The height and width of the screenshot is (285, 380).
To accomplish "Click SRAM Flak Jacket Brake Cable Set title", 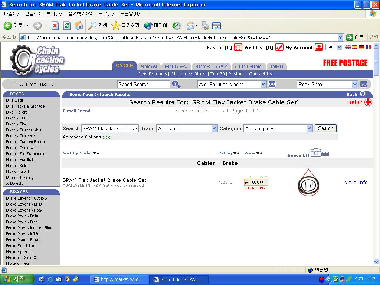I will pos(104,180).
